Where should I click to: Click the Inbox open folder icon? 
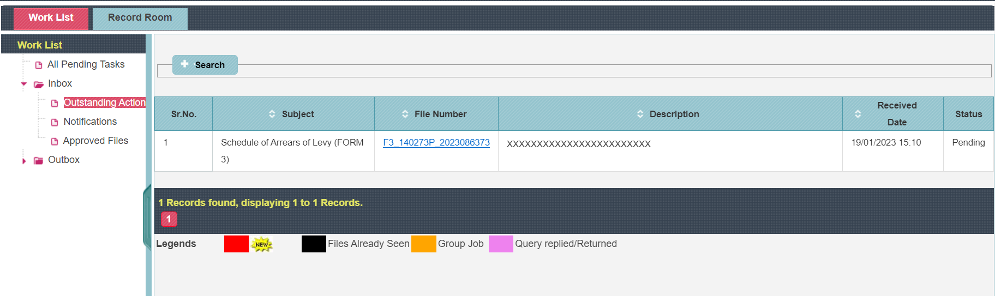38,84
